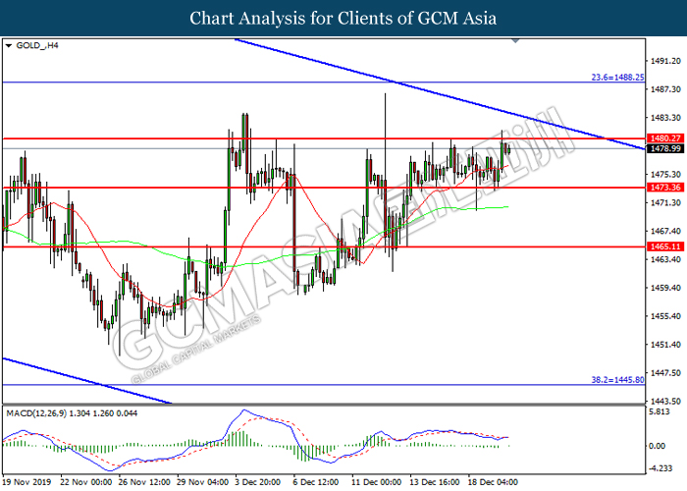Click the 19 Nov 2019 date on time axis

click(28, 482)
